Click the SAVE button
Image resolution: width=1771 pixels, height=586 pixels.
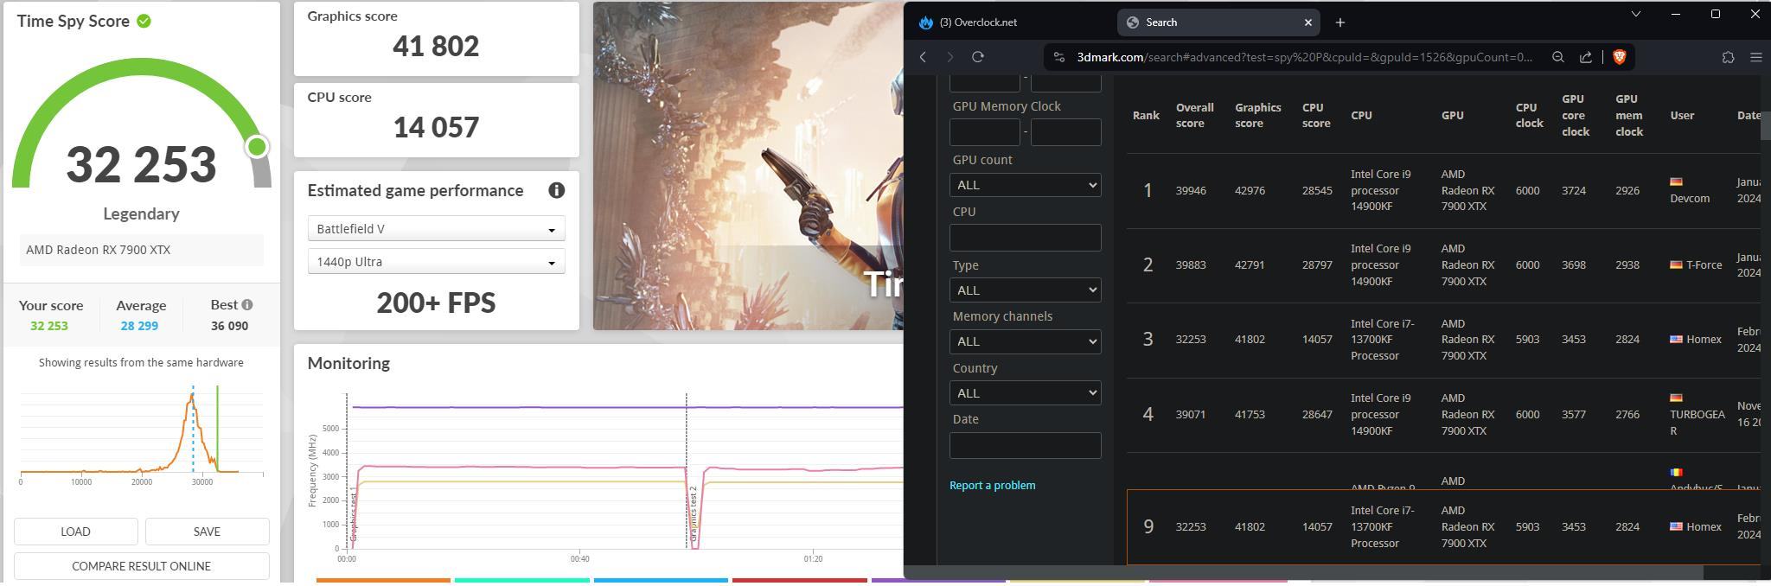pyautogui.click(x=207, y=532)
